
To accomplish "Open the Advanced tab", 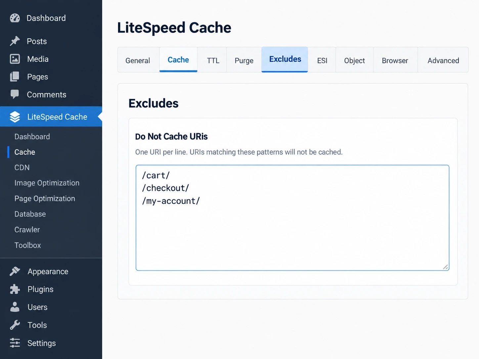I will click(443, 60).
